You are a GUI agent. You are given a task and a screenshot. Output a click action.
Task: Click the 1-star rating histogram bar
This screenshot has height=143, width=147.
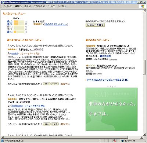click(x=19, y=32)
